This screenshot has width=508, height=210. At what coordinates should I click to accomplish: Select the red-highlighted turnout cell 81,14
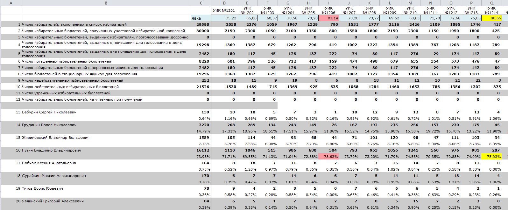328,18
